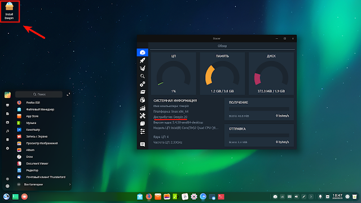Click the Install Deepin desktop icon
Viewport: 361px width, 203px height.
click(x=10, y=11)
